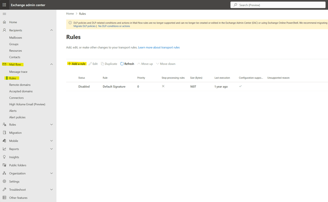Open Contacts in the sidebar
Viewport: 328px width, 202px height.
pos(15,57)
